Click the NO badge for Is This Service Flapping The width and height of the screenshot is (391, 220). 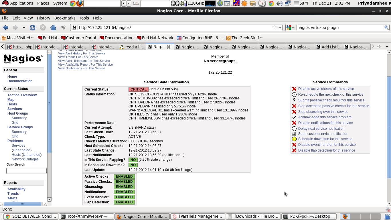click(x=133, y=160)
